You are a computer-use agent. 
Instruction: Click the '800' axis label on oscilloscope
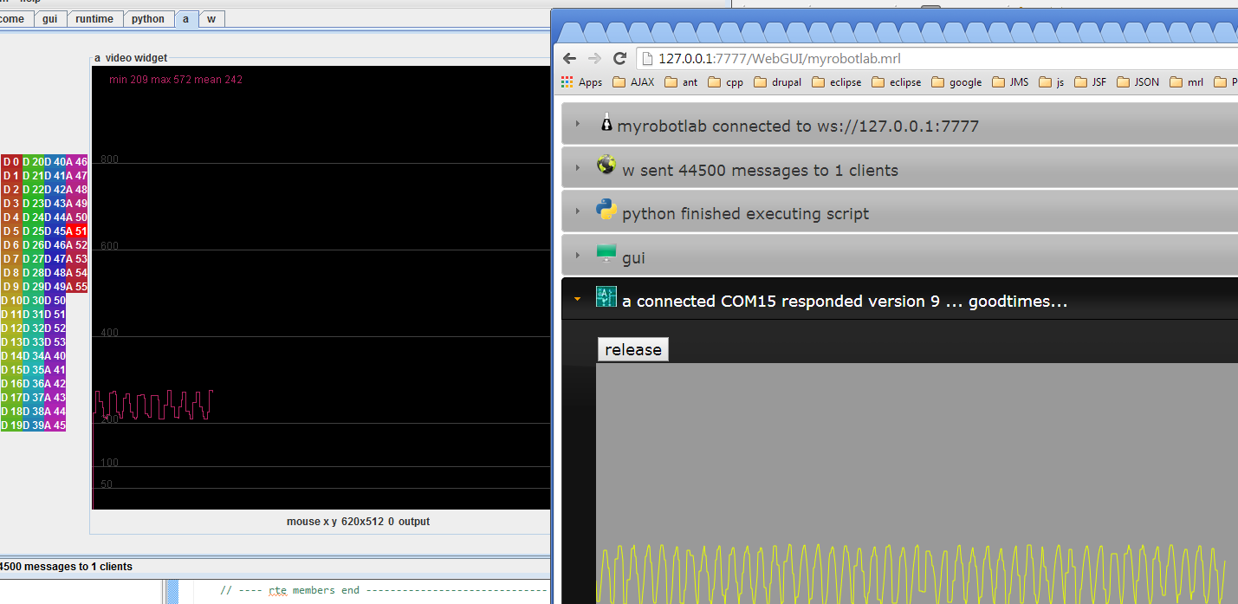tap(109, 159)
